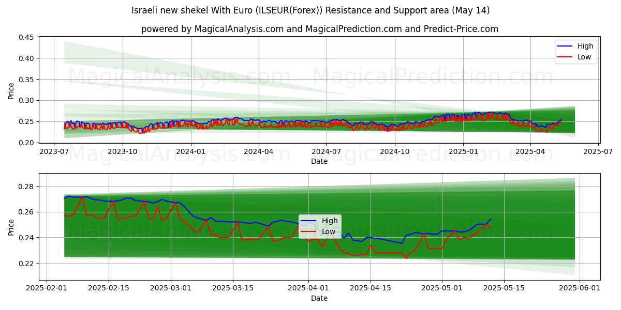
Task: Click the 0.20 price tick label
Action: tap(26, 143)
